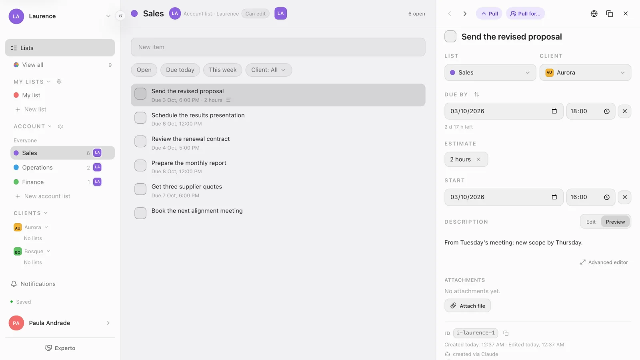
Task: Click the globe icon in detail panel
Action: [x=594, y=14]
